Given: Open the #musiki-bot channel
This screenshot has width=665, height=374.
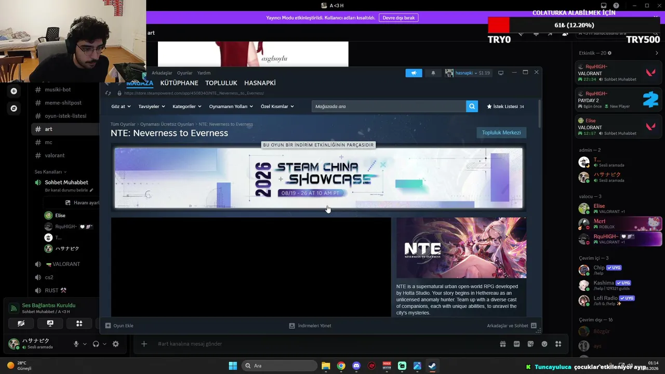Looking at the screenshot, I should click(57, 89).
